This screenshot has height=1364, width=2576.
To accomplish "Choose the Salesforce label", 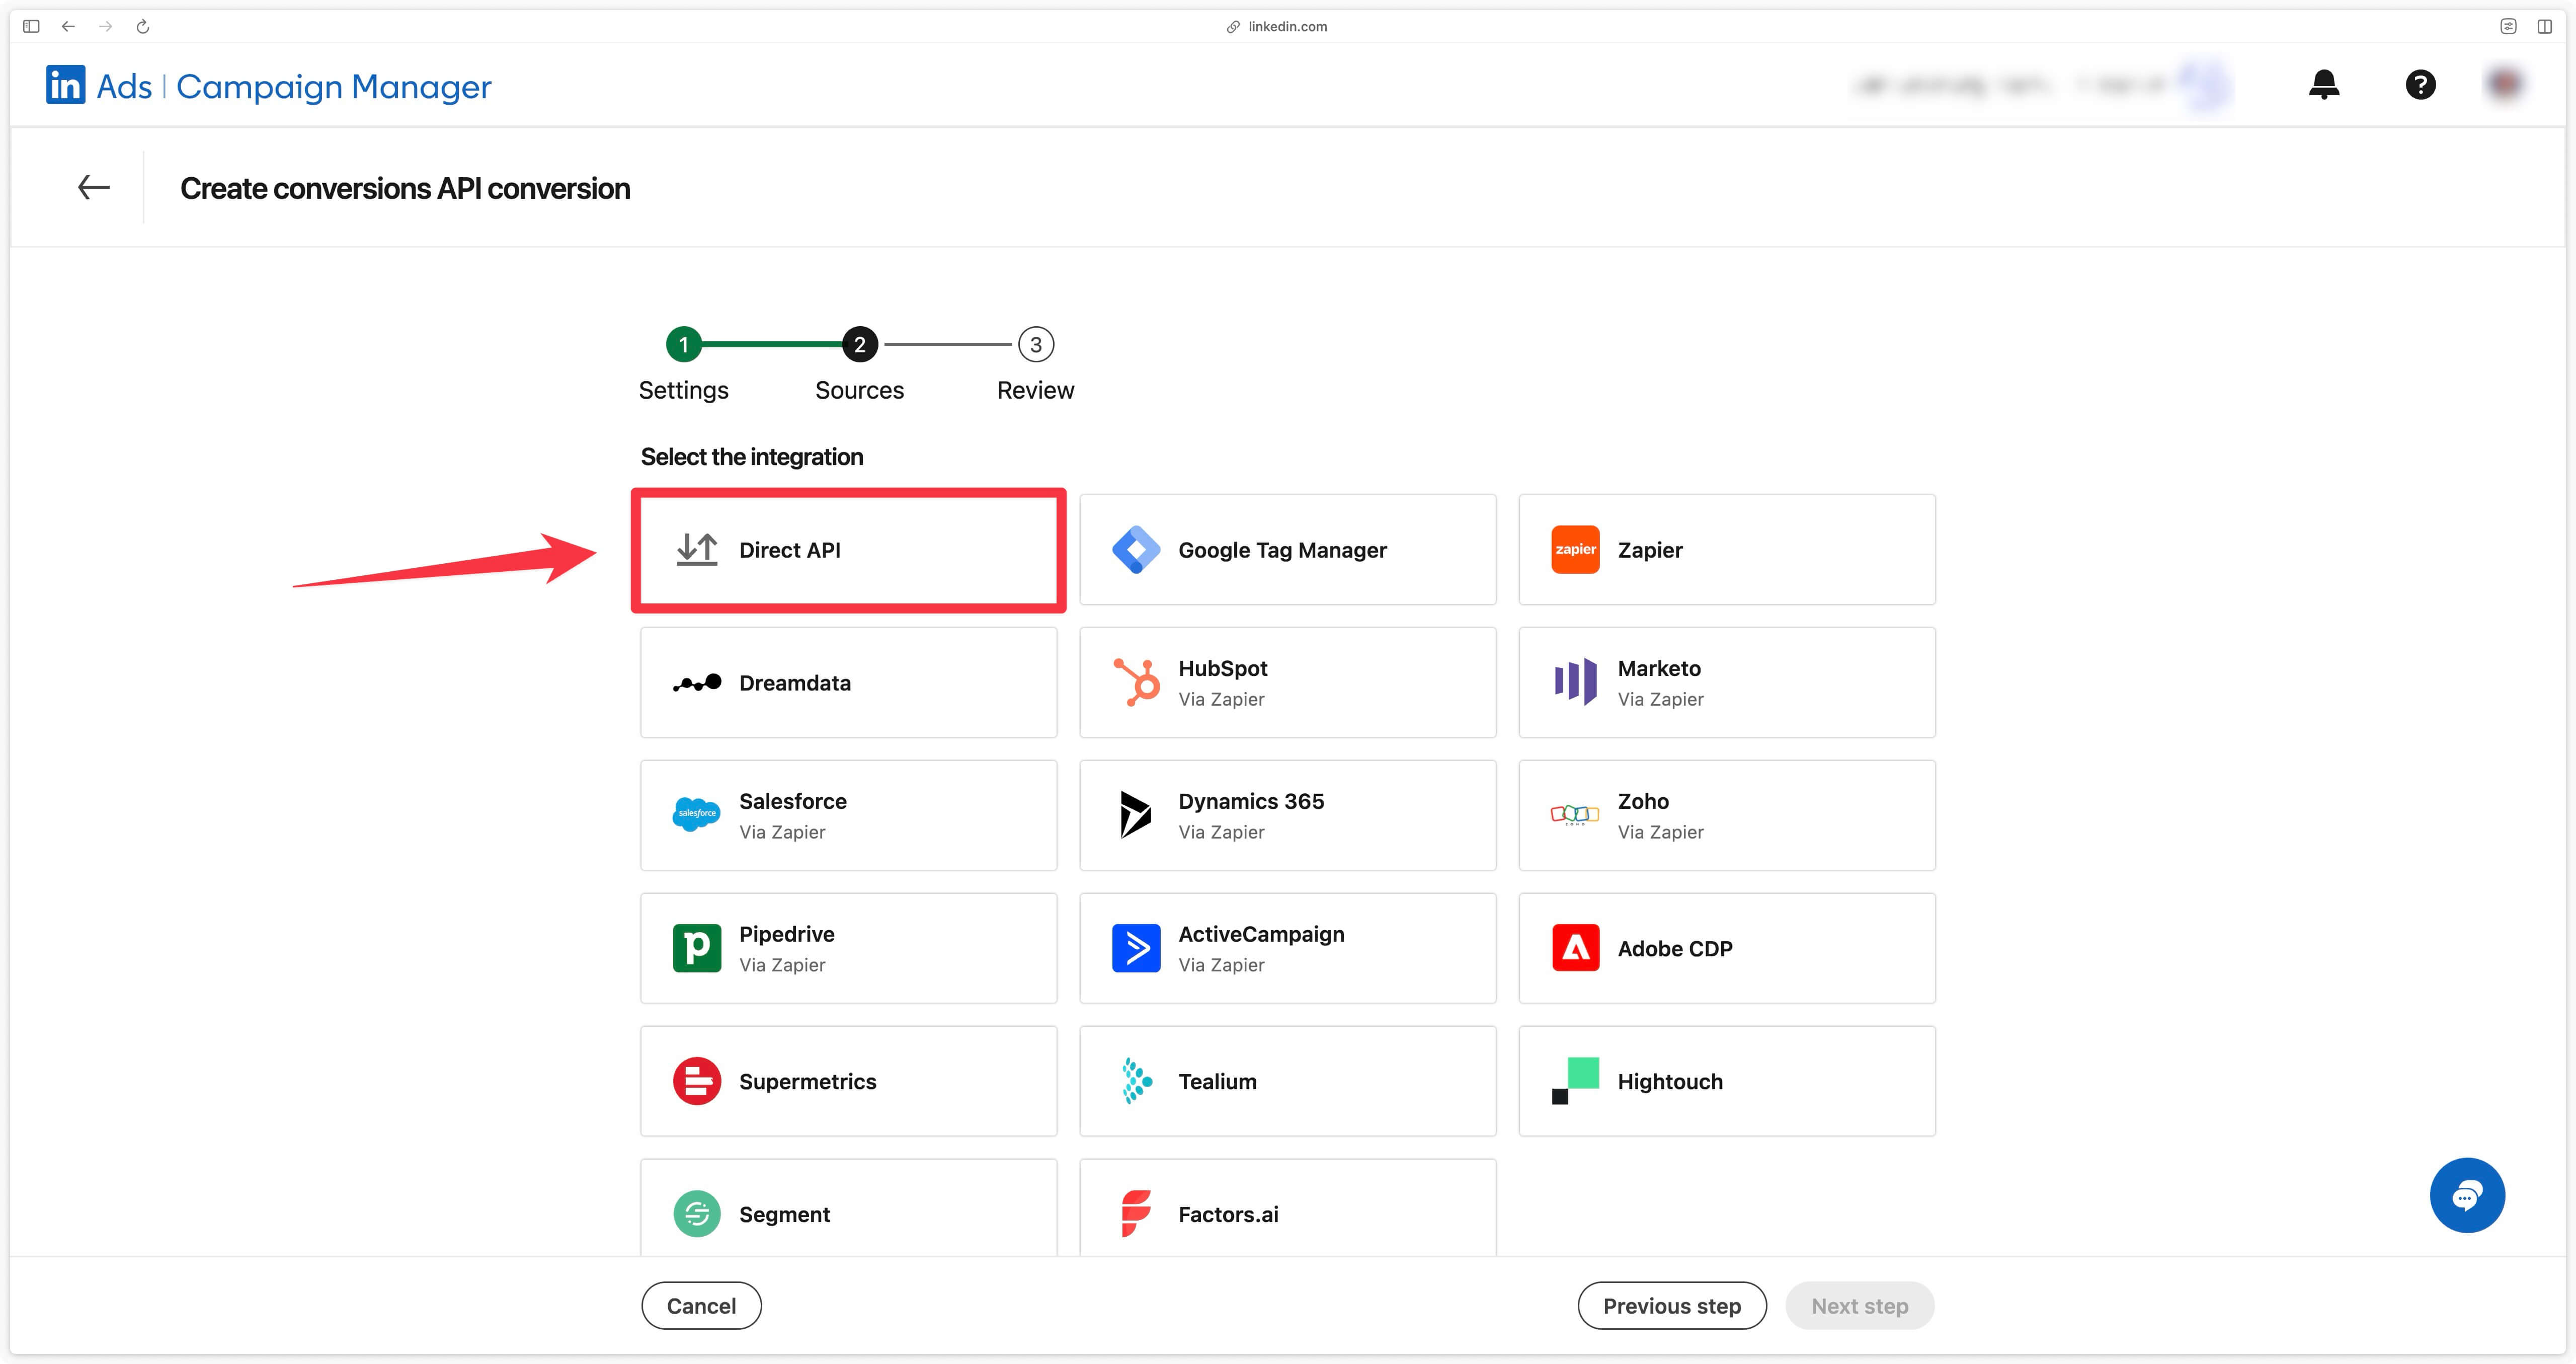I will tap(793, 801).
